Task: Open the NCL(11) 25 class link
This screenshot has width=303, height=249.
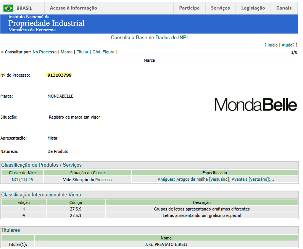Action: 22,179
